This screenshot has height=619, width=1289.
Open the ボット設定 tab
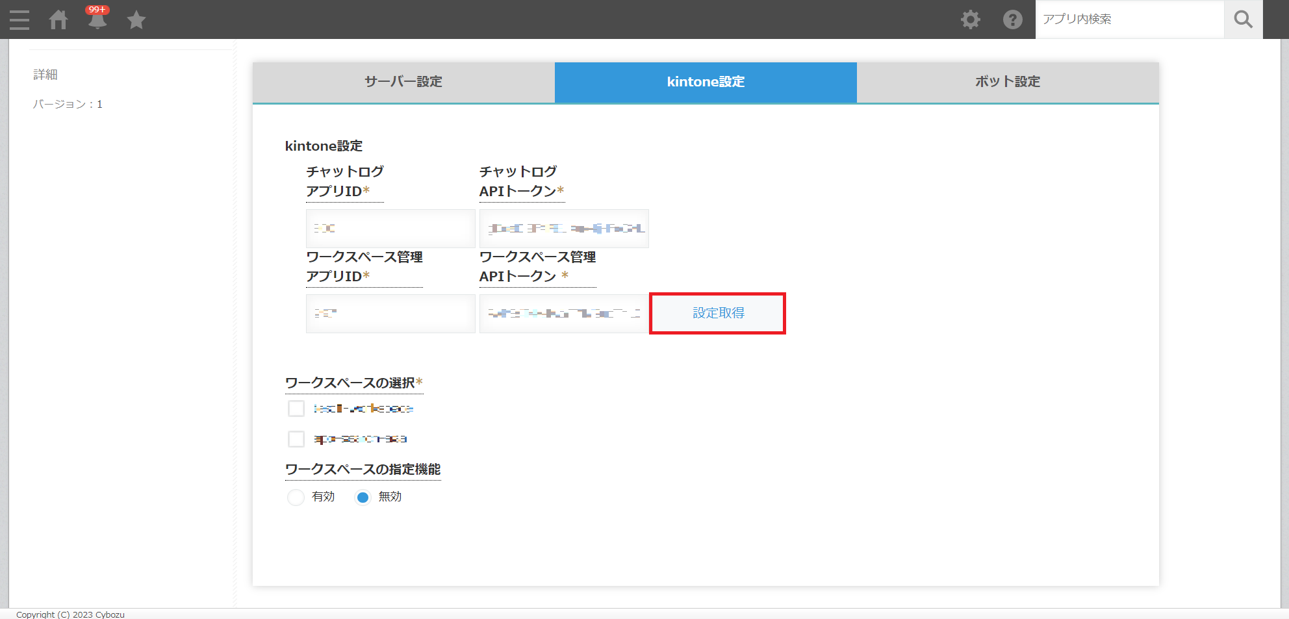click(x=1007, y=82)
